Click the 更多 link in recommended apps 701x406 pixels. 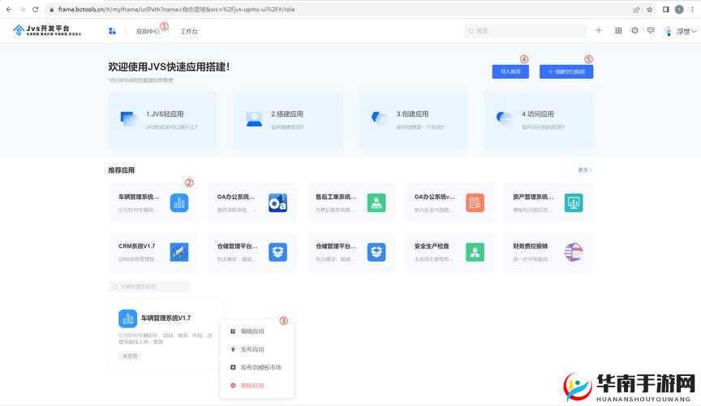(x=584, y=170)
